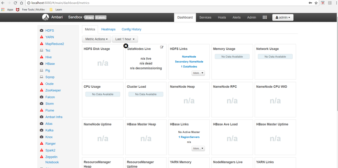This screenshot has height=168, width=338.
Task: Open the views grid icon
Action: pyautogui.click(x=265, y=18)
